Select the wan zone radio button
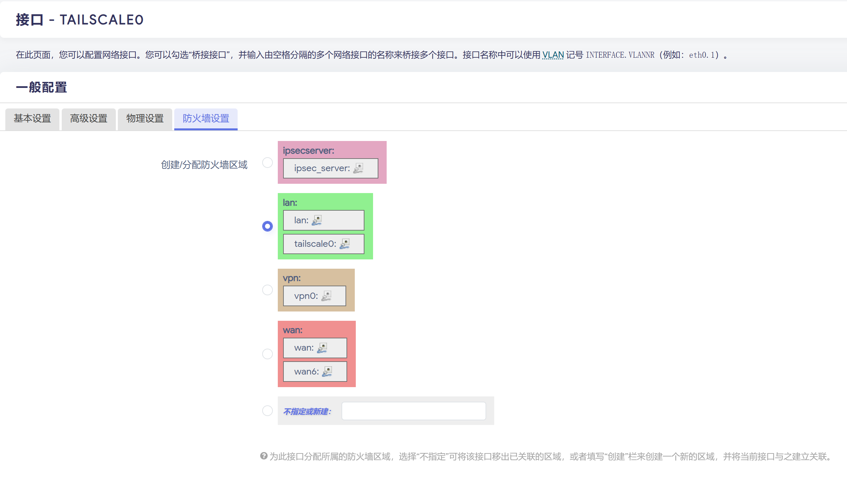 (x=268, y=354)
